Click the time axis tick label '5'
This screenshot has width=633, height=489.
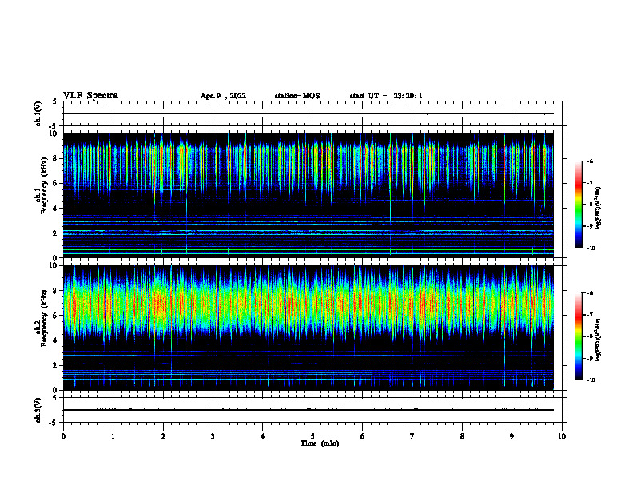pos(313,436)
